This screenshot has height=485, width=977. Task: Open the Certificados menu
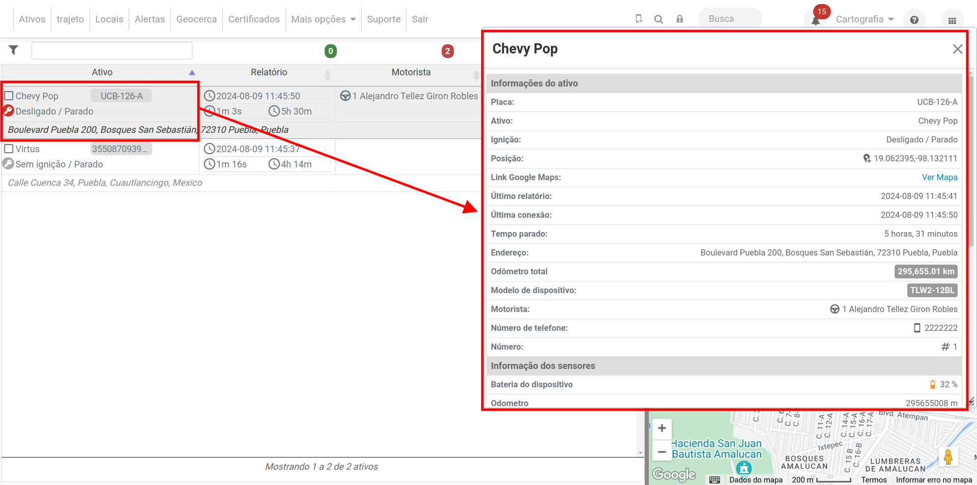point(254,19)
